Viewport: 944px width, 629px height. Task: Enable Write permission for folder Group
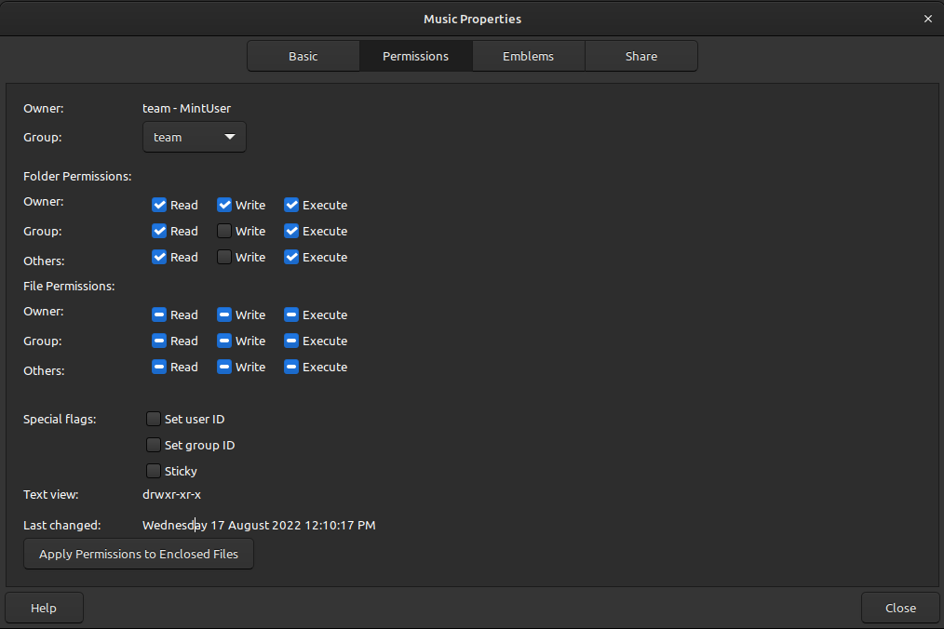click(x=223, y=231)
